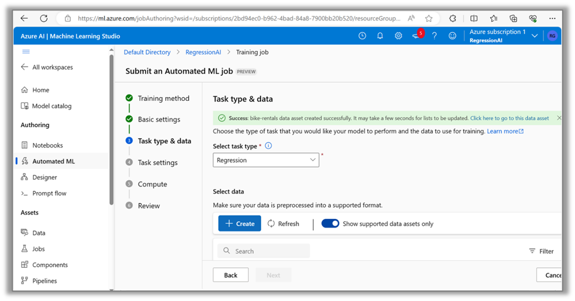Open help question mark icon

[434, 36]
